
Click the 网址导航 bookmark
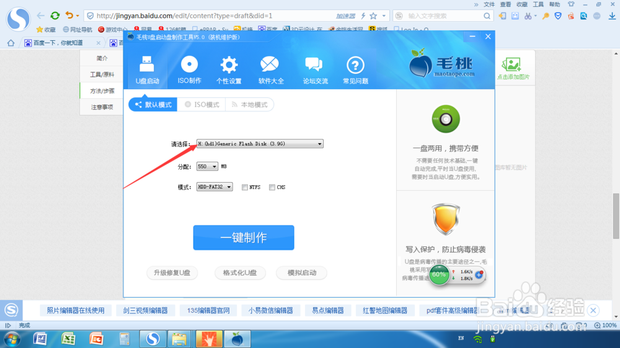coord(77,29)
